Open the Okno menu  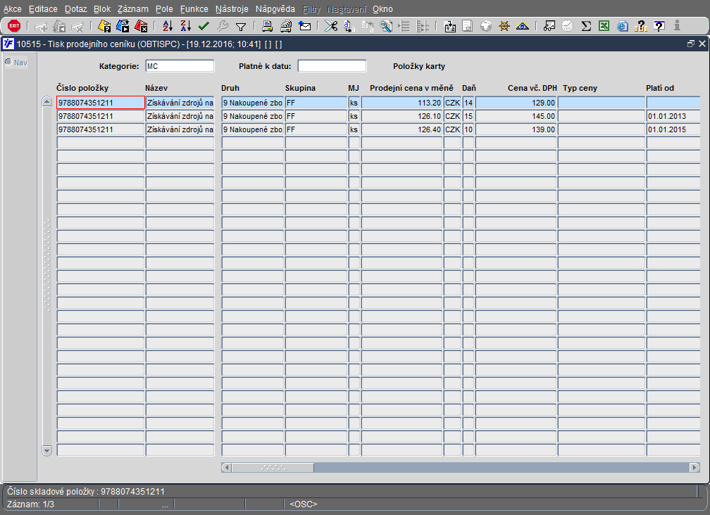(382, 9)
